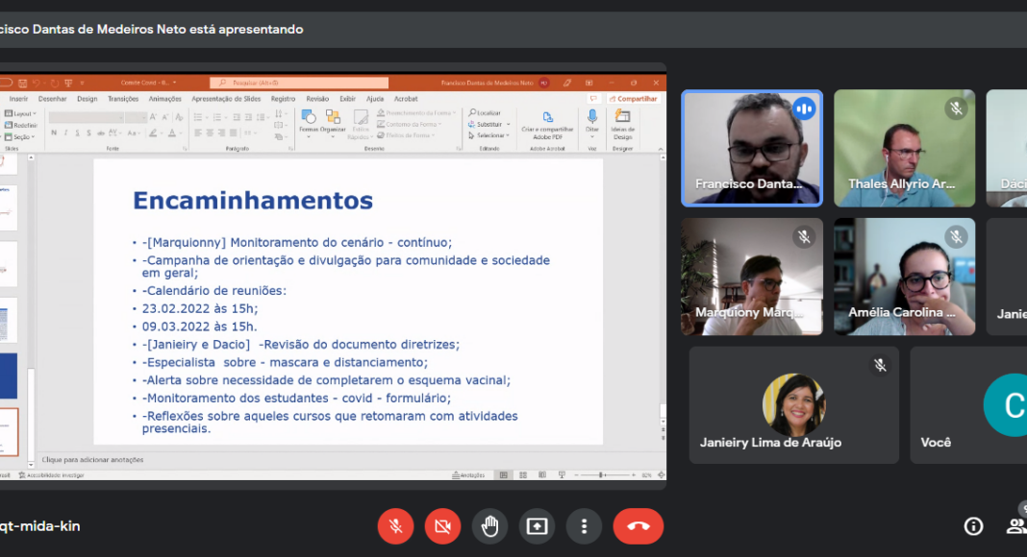Unmute the microphone in Meet toolbar
1027x557 pixels.
(x=395, y=526)
